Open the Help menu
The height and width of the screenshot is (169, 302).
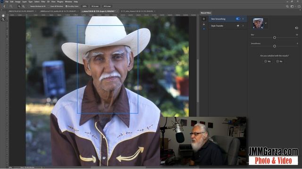click(x=76, y=1)
